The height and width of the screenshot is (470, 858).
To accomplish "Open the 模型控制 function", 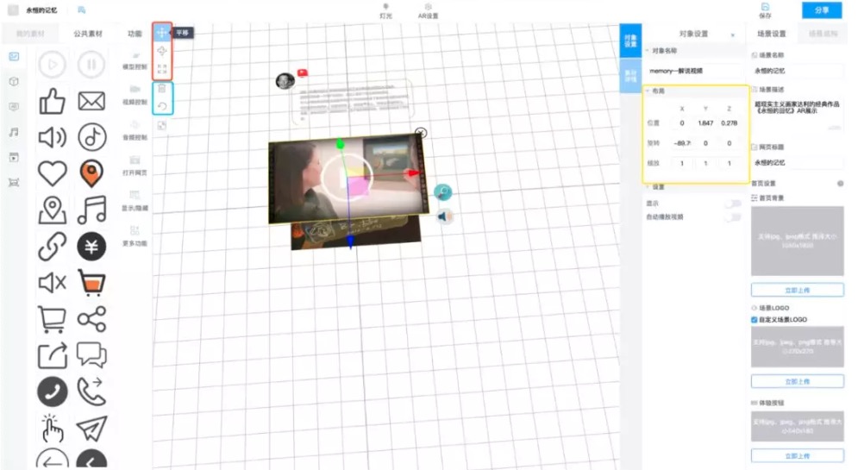I will point(135,61).
